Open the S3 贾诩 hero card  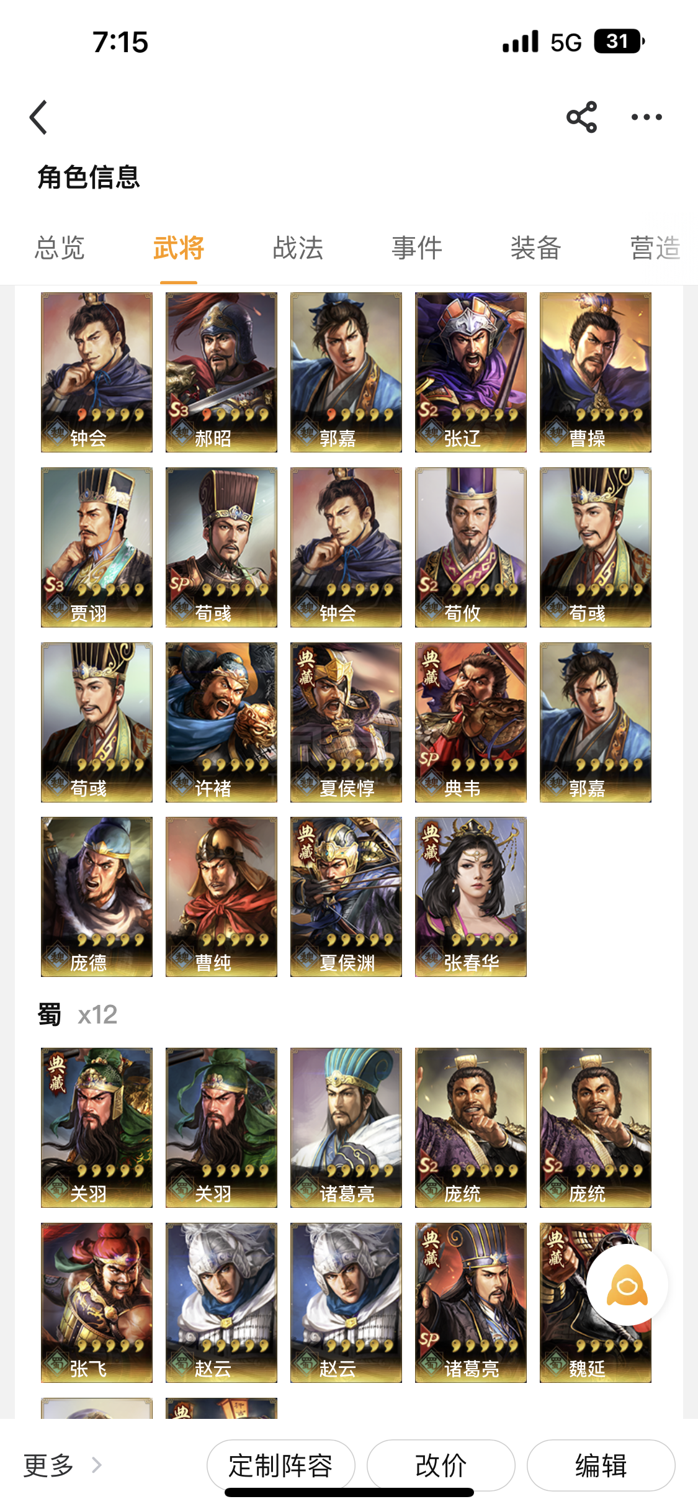click(x=97, y=547)
